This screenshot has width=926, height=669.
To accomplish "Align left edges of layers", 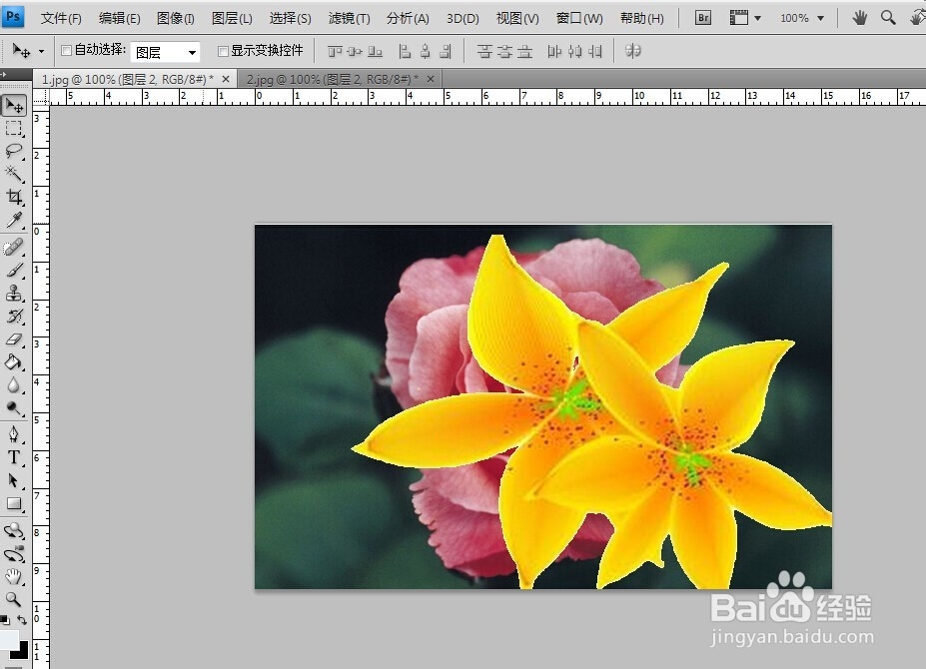I will tap(405, 51).
